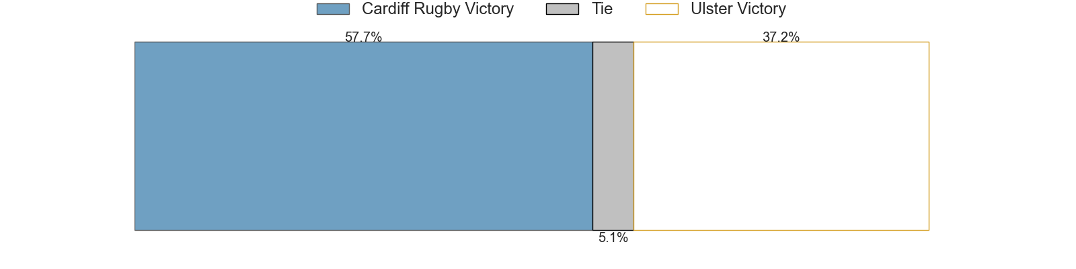Click the 5.1% data label
This screenshot has height=269, width=1076.
point(613,237)
